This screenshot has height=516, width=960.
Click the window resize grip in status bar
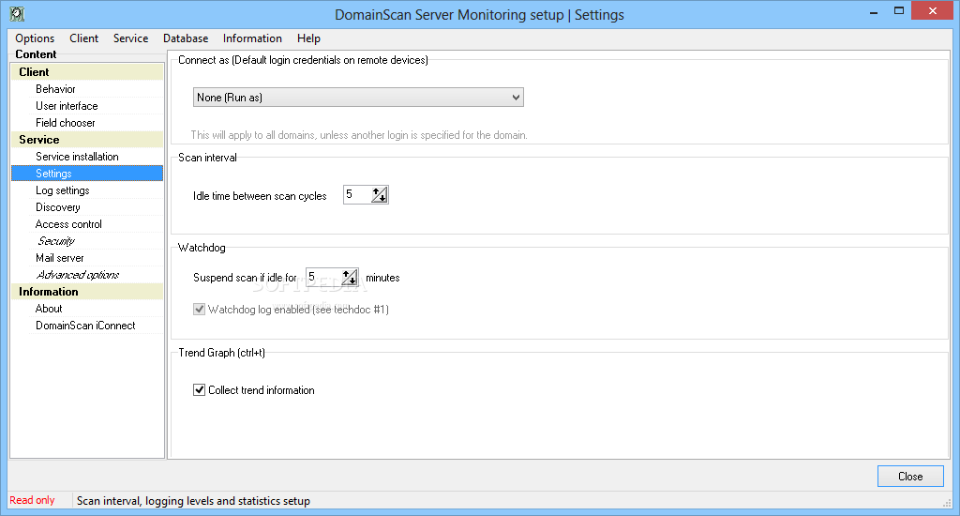coord(947,503)
